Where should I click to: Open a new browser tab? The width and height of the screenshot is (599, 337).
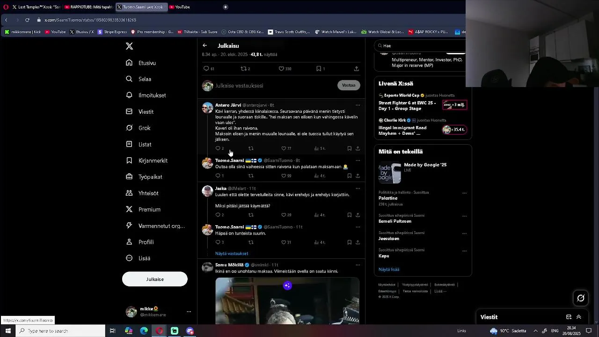pyautogui.click(x=225, y=7)
